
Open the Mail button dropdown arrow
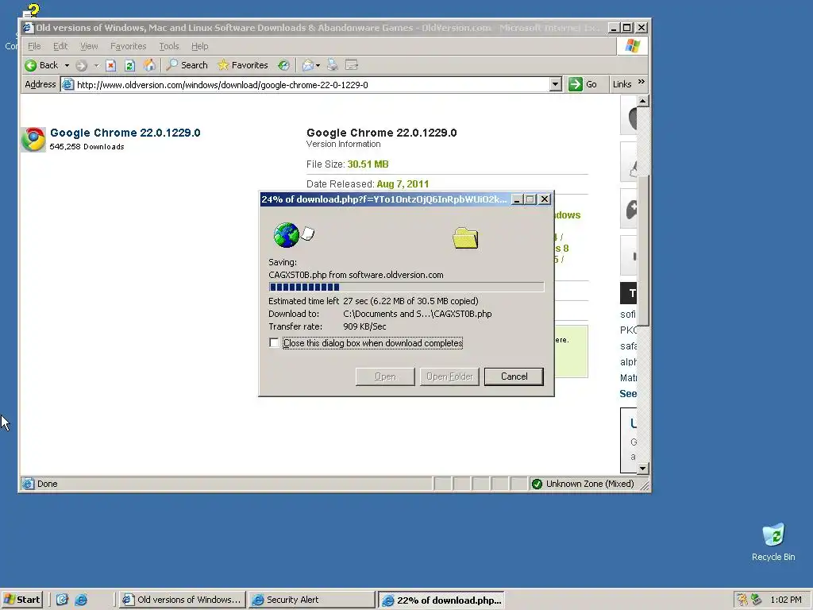318,65
